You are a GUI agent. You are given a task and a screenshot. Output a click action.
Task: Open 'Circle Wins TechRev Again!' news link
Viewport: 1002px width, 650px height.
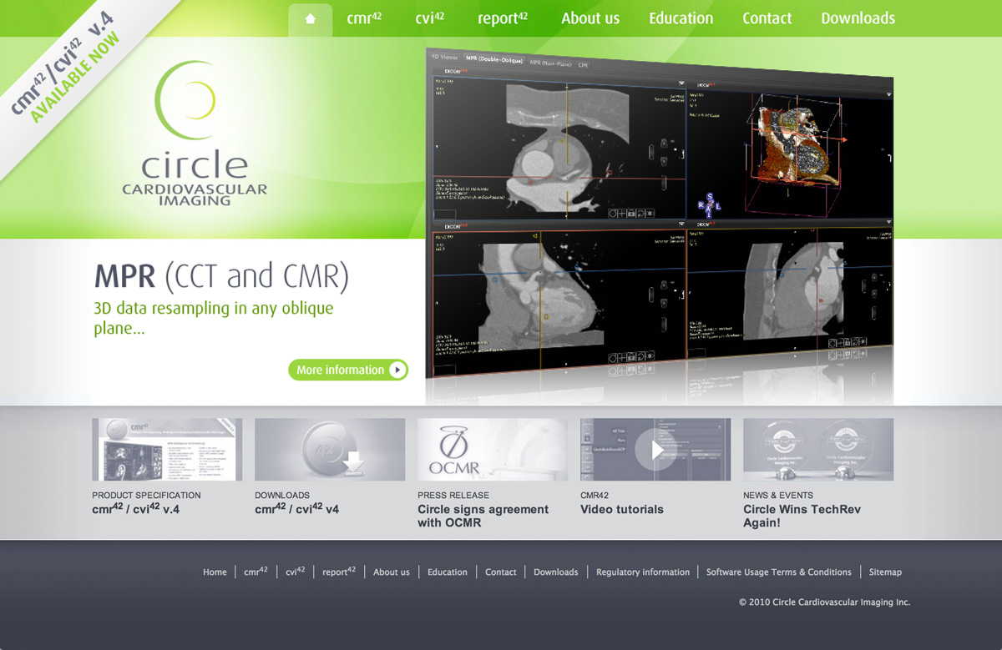802,516
